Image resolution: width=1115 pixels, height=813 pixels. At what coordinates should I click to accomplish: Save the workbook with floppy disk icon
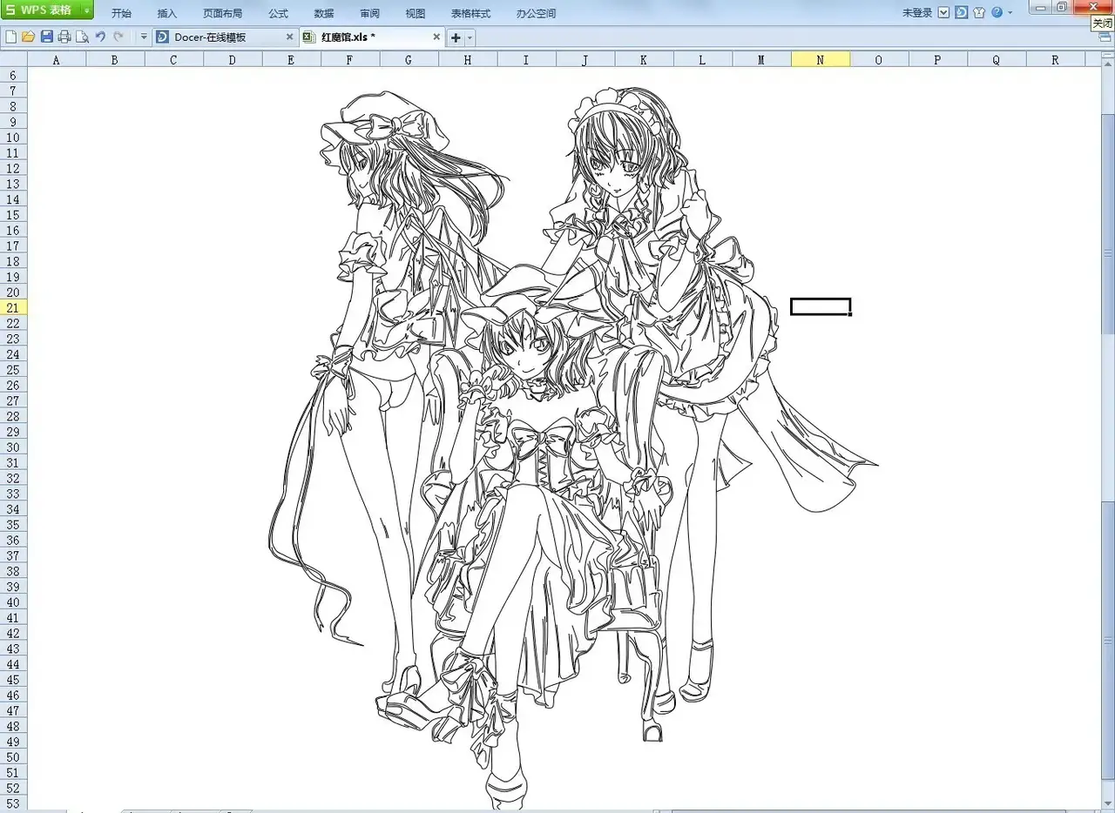[x=47, y=37]
